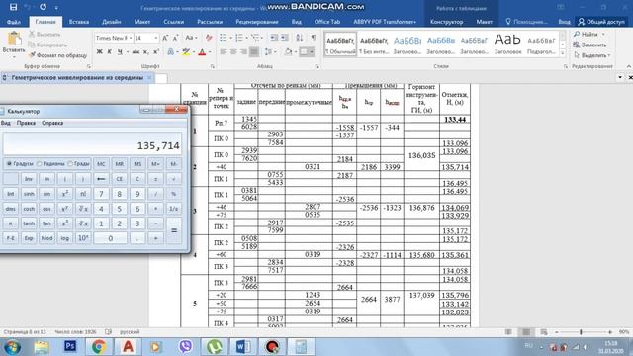Decrease font size with the small A button
The height and width of the screenshot is (356, 633).
[175, 38]
